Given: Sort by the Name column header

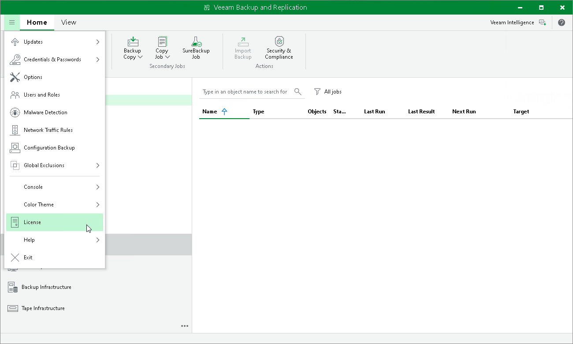Looking at the screenshot, I should (210, 112).
